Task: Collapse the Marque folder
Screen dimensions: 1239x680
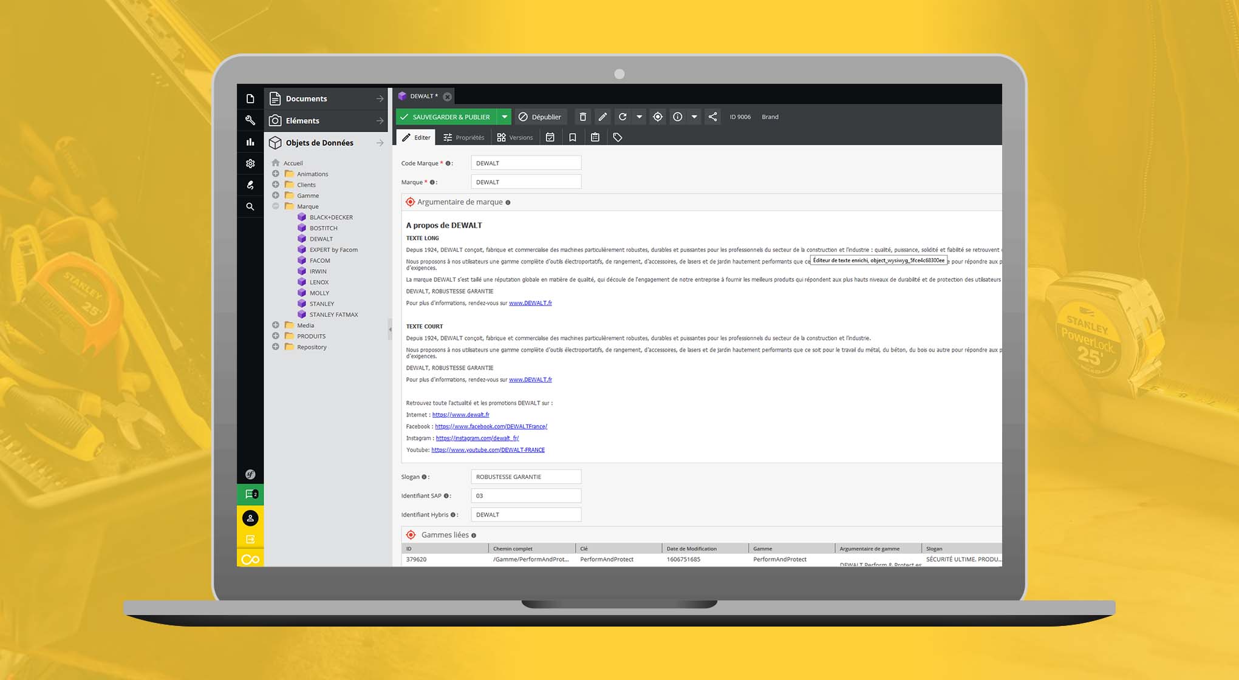Action: click(x=276, y=206)
